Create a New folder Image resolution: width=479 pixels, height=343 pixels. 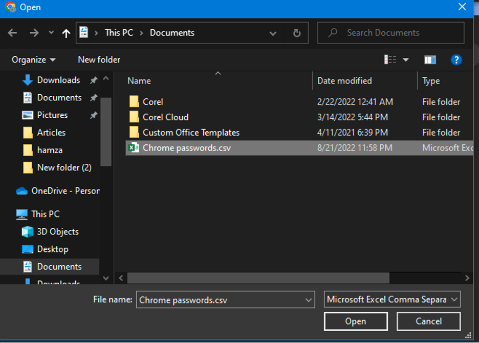point(99,59)
